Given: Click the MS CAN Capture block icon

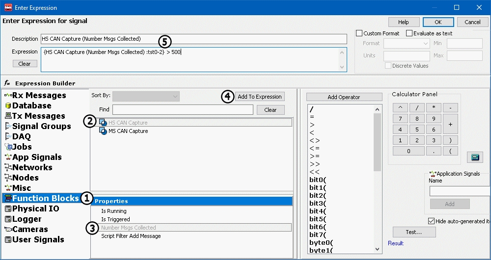Looking at the screenshot, I should pyautogui.click(x=103, y=131).
